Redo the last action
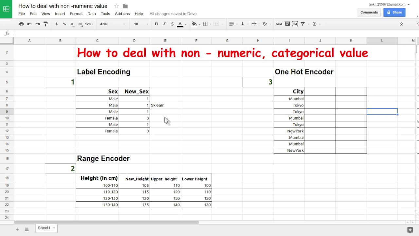 [x=38, y=24]
